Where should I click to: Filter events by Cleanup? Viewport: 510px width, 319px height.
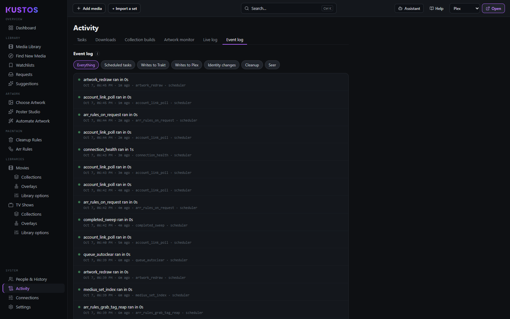coord(252,65)
